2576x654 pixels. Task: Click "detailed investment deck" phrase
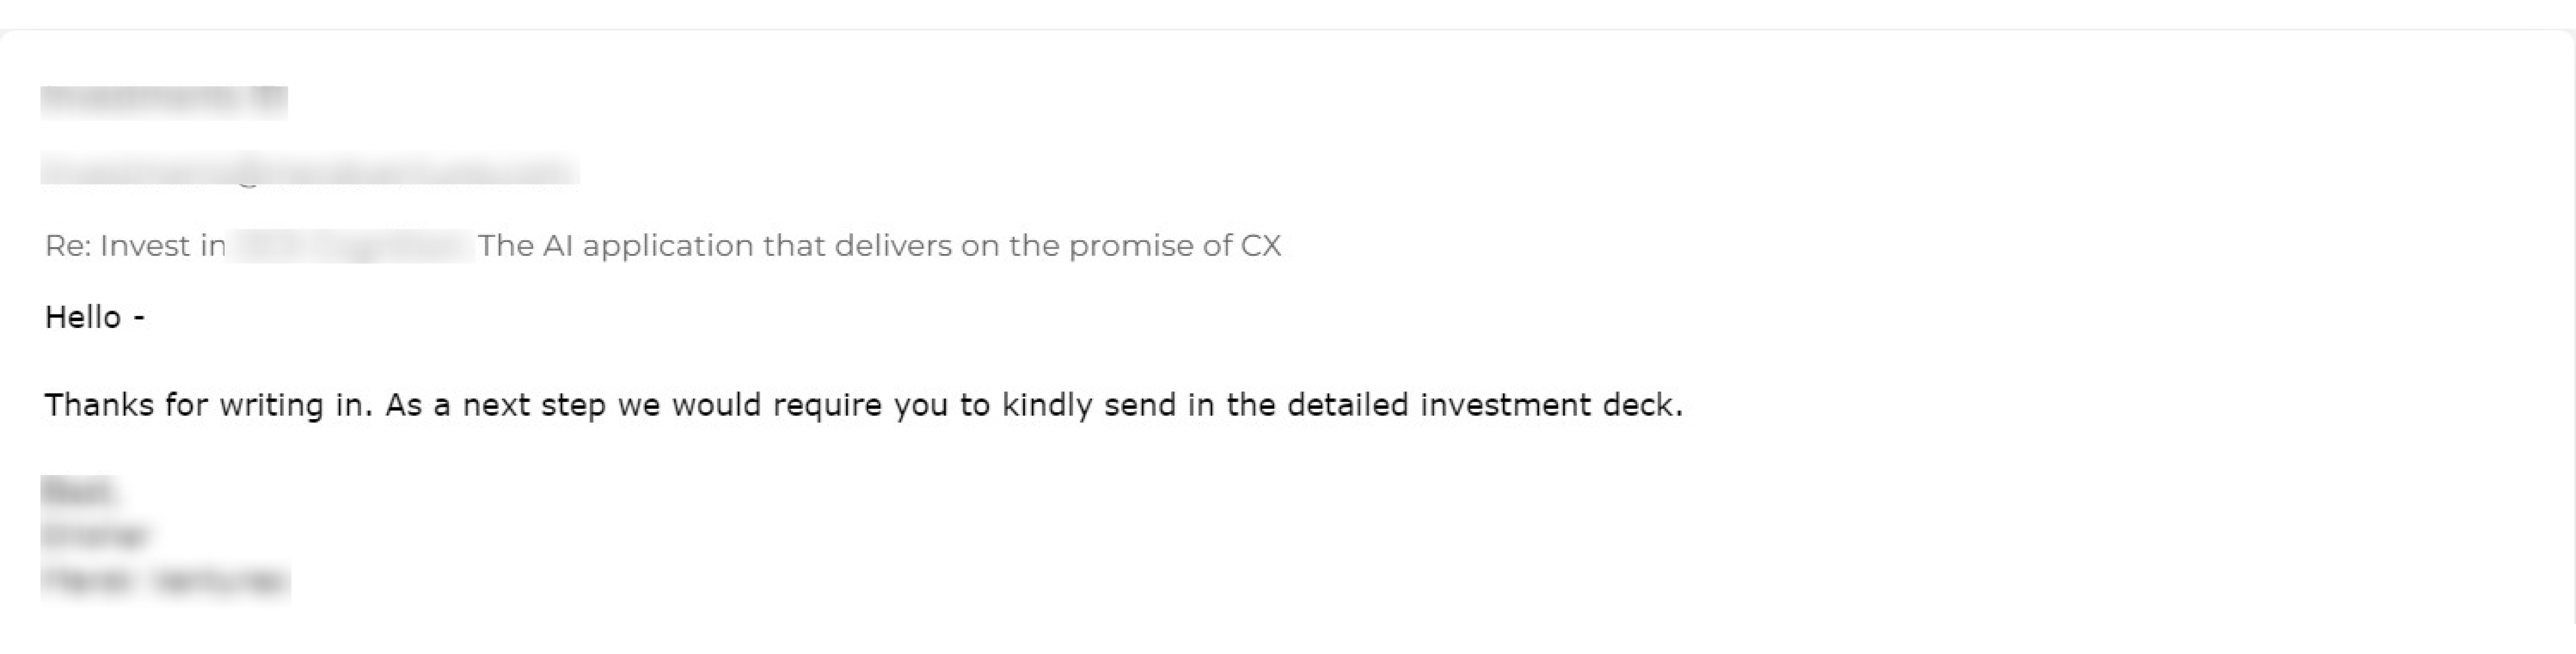1484,405
